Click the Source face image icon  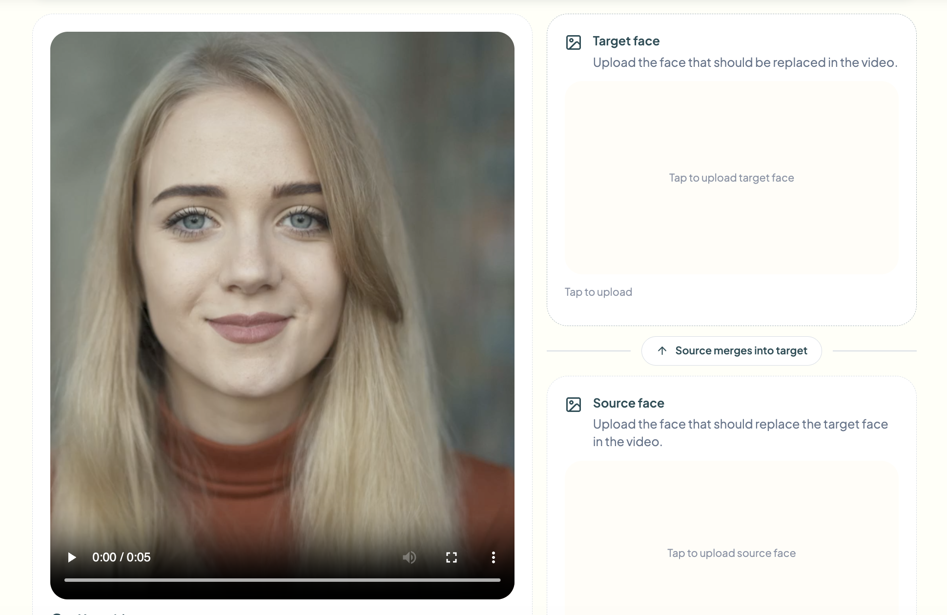pos(574,405)
